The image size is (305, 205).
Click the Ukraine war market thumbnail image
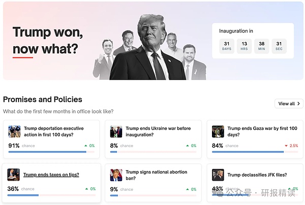(116, 132)
